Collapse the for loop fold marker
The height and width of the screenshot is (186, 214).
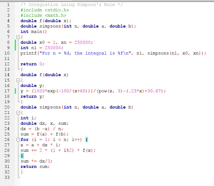tap(18, 140)
